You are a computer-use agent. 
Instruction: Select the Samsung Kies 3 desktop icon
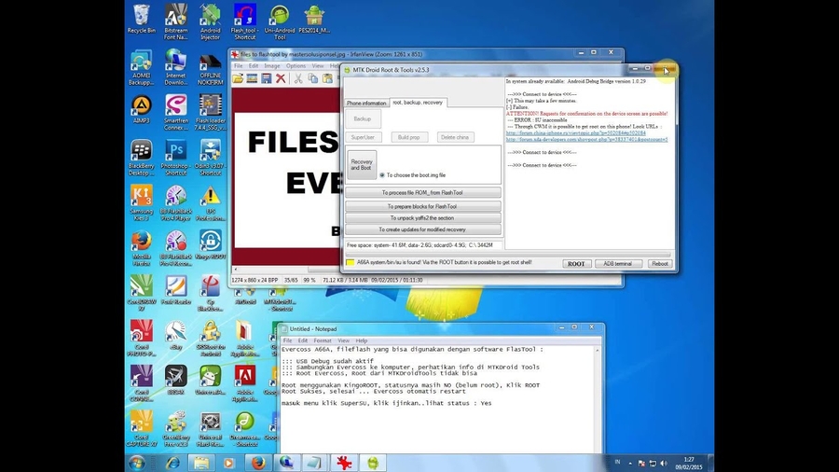coord(142,202)
